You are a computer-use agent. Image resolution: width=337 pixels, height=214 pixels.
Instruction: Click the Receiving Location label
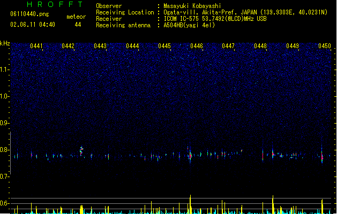pos(125,12)
